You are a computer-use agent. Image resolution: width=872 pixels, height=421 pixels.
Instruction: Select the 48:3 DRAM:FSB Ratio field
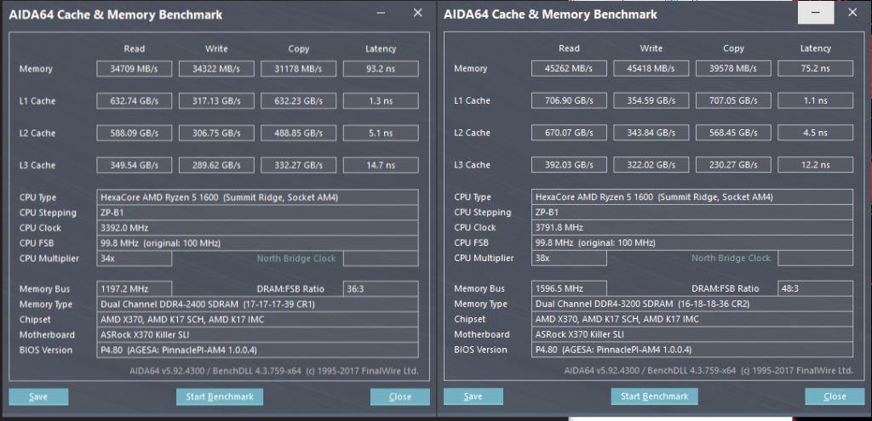pos(815,288)
